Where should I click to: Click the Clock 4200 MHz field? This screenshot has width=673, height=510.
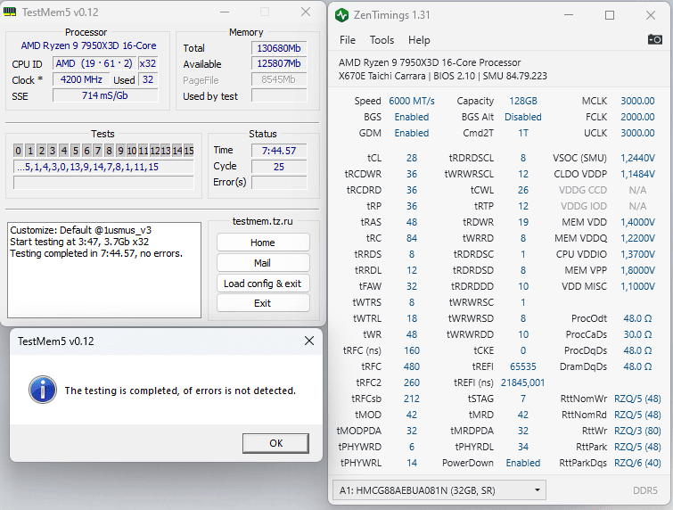point(81,79)
